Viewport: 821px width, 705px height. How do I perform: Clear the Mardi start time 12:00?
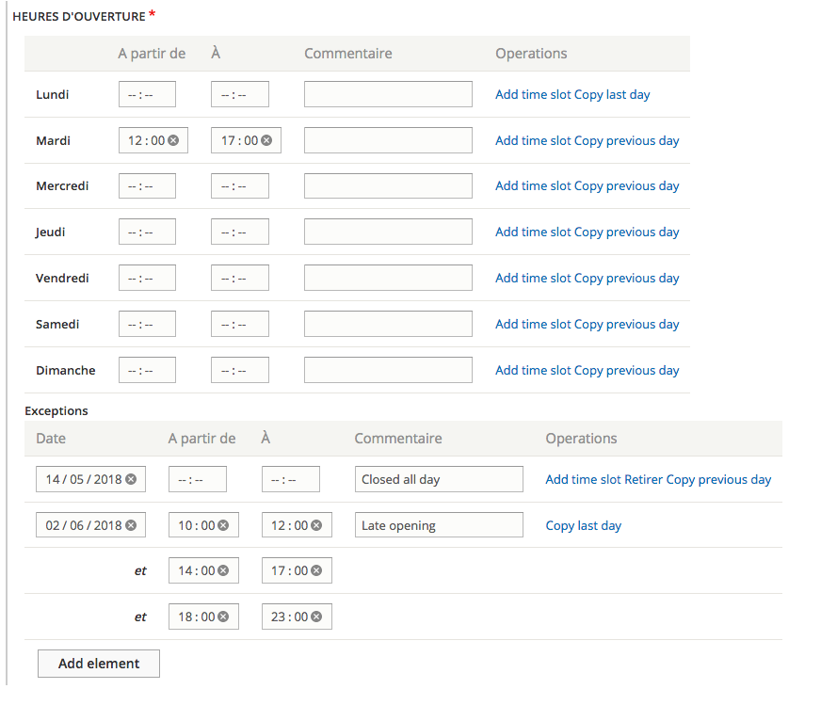[x=173, y=140]
